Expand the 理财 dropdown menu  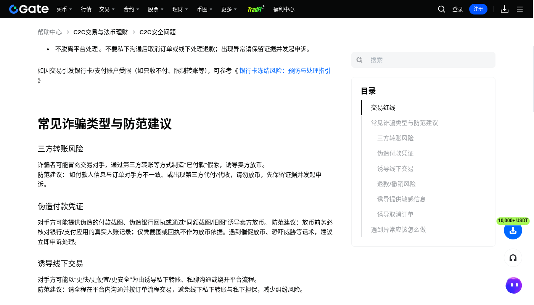pyautogui.click(x=180, y=9)
